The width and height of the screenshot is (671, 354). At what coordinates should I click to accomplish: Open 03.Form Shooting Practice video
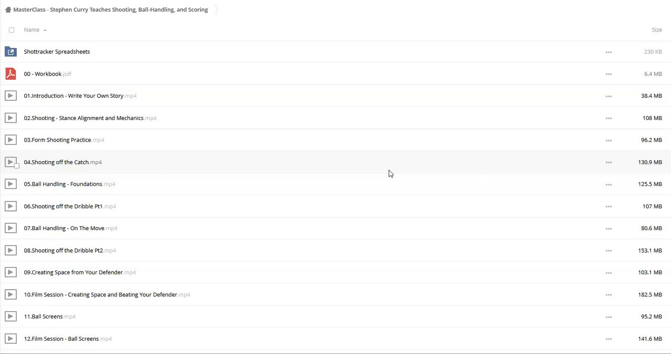[x=58, y=140]
